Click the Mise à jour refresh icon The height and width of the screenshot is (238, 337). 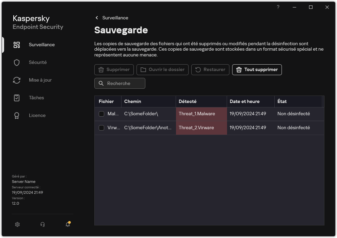click(x=17, y=80)
